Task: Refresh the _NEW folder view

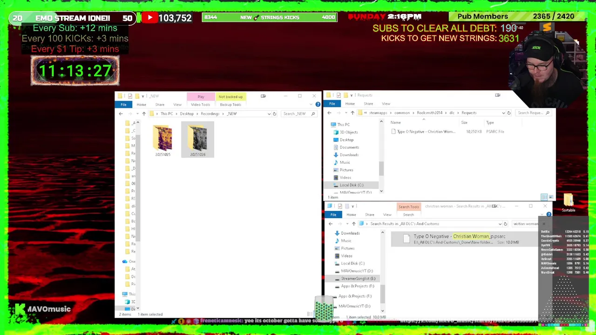Action: click(x=274, y=114)
